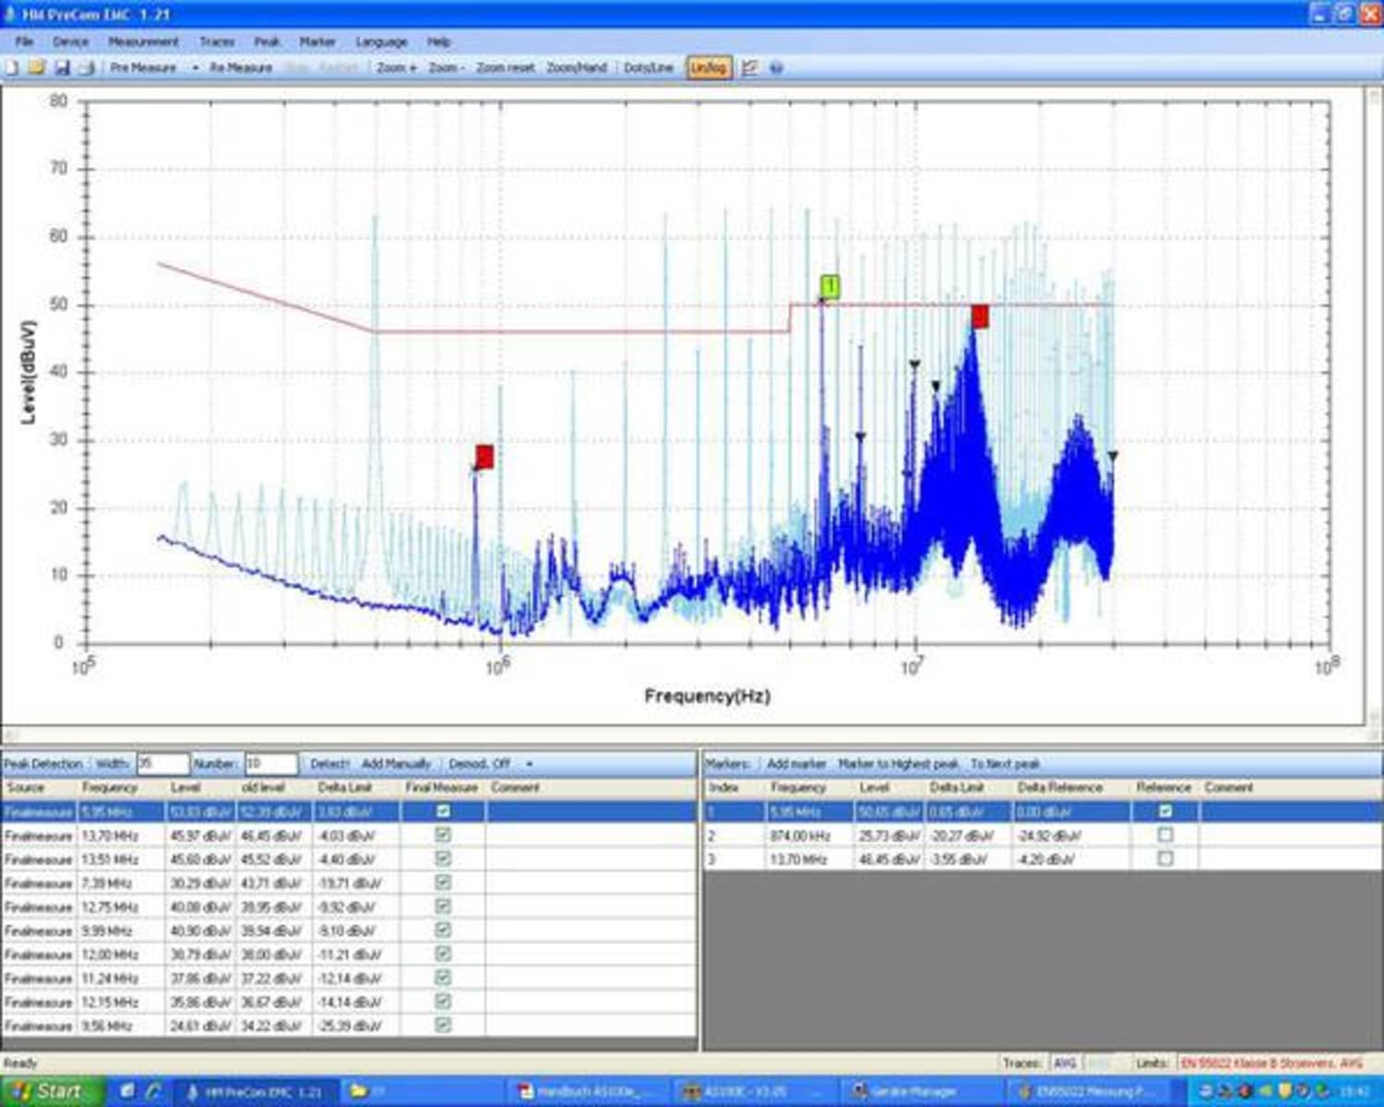Print the results using the Print icon
Image resolution: width=1384 pixels, height=1107 pixels.
coord(83,68)
